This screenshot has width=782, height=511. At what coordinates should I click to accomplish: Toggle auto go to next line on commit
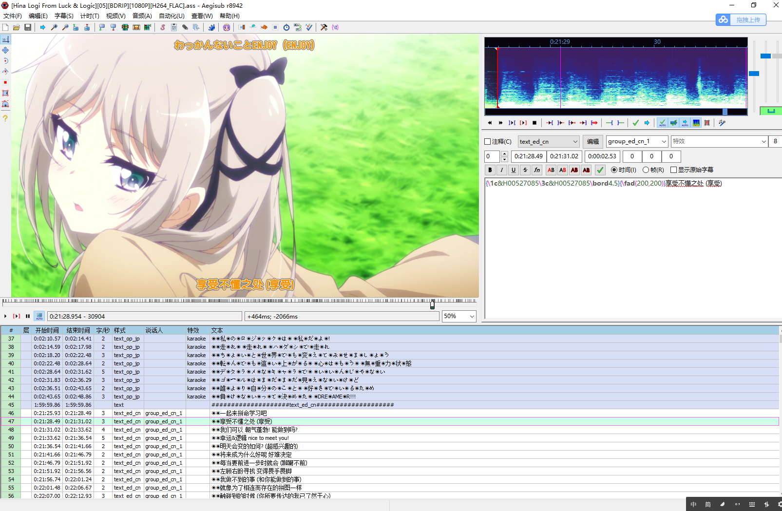pos(673,123)
